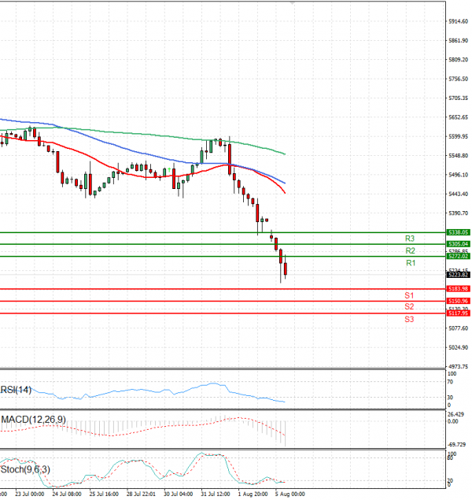This screenshot has height=500, width=472.
Task: Click the R1 resistance label
Action: [411, 263]
